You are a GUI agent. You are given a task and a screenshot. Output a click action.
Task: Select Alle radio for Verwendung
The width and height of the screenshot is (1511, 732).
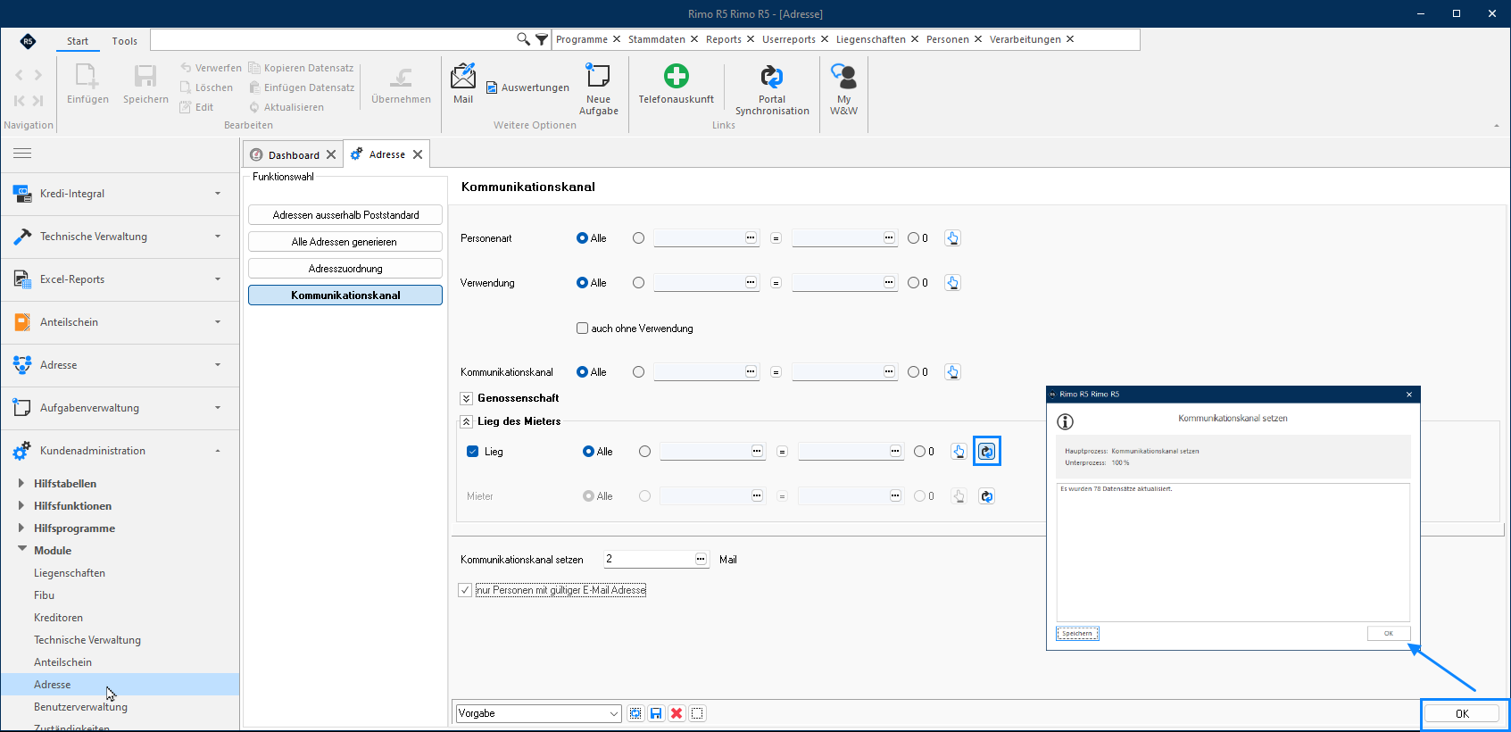[x=582, y=283]
